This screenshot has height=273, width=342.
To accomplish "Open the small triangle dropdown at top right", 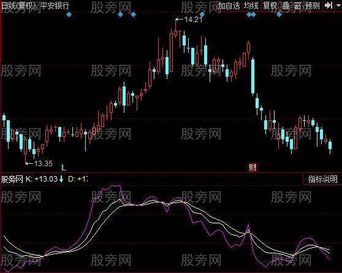I will click(338, 6).
